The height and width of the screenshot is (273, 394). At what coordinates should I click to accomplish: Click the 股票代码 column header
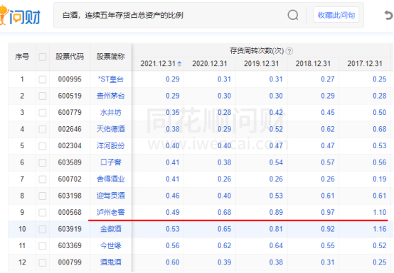pyautogui.click(x=70, y=57)
